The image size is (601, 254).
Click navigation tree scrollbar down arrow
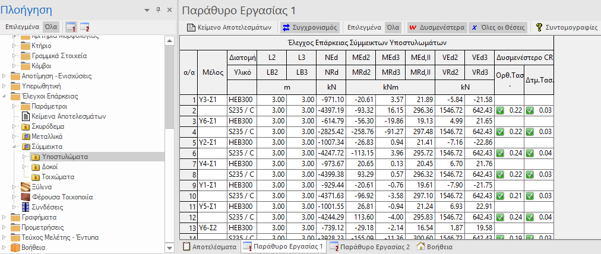tap(170, 248)
